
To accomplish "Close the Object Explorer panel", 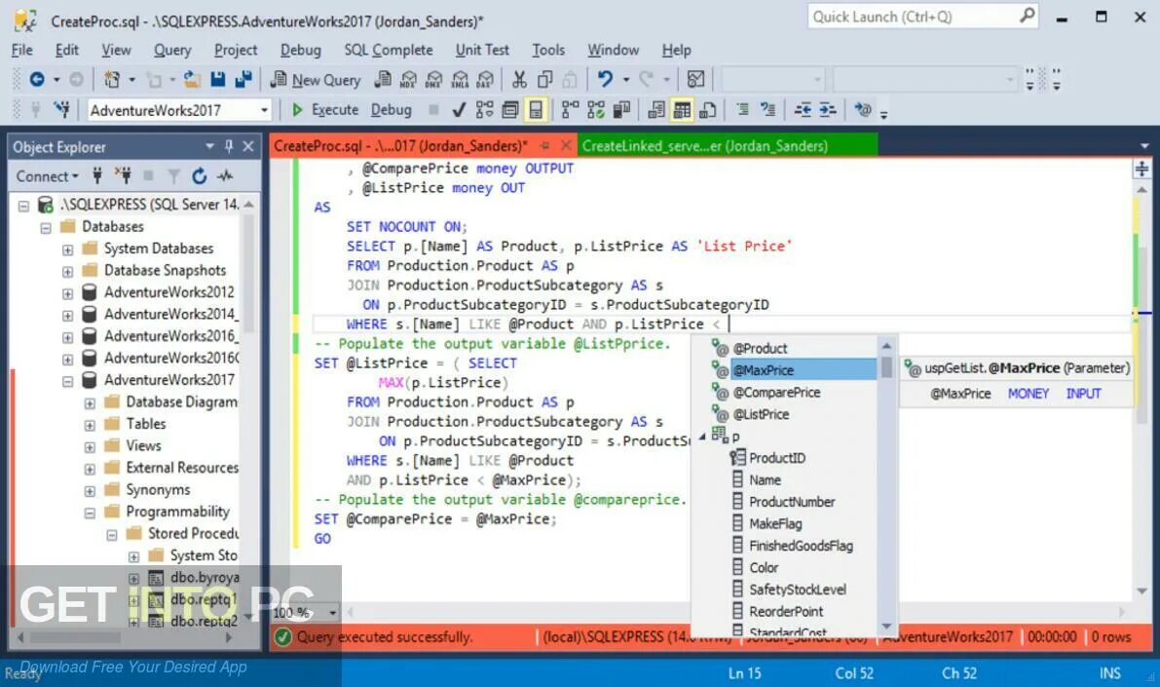I will (248, 146).
